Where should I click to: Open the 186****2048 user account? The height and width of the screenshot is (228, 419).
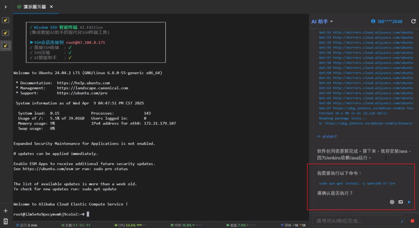[387, 21]
